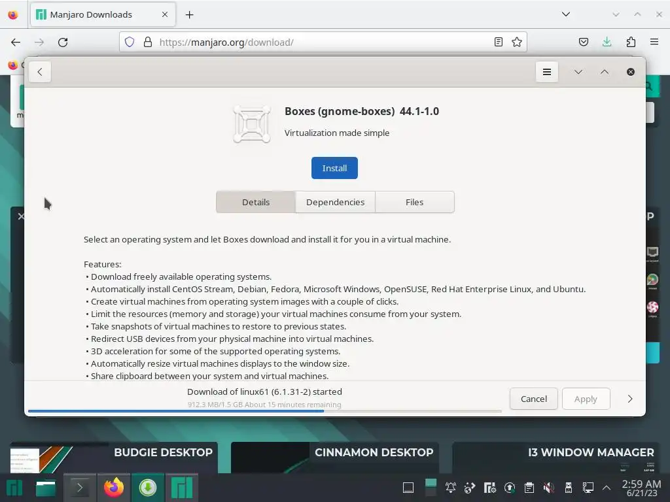Click the 'Redirect USB devices' feature line
Image resolution: width=670 pixels, height=502 pixels.
click(230, 339)
